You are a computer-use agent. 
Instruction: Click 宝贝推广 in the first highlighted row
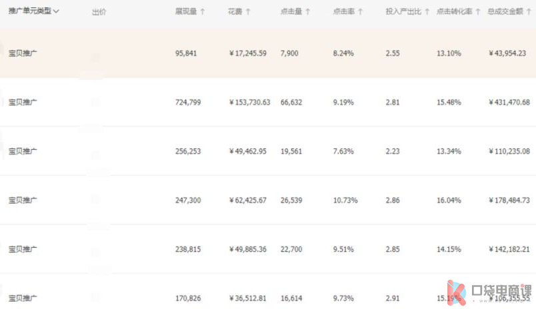click(x=23, y=53)
